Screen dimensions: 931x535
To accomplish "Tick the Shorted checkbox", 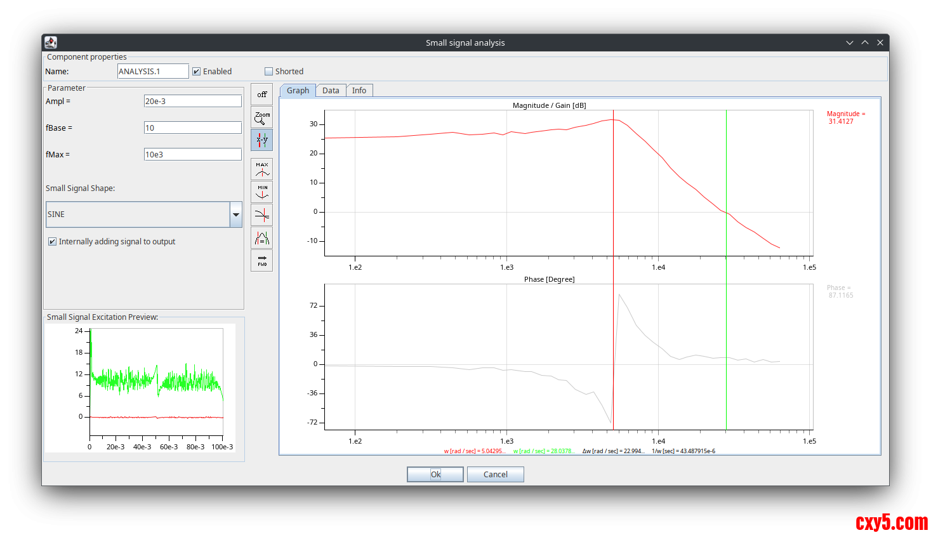I will pos(269,72).
